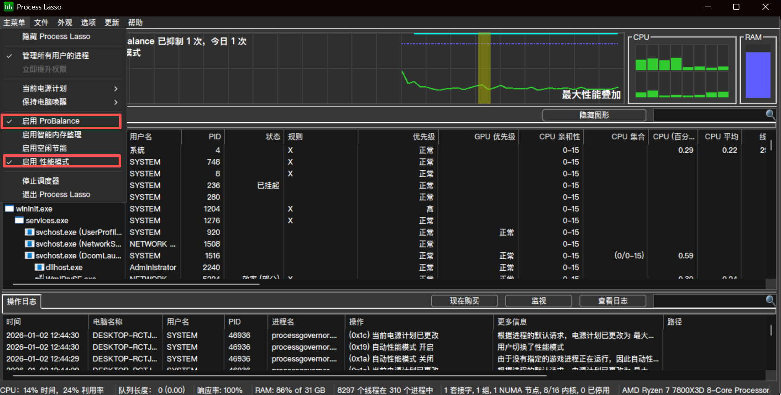Click the Process Lasso title bar icon
The image size is (781, 395).
(8, 7)
